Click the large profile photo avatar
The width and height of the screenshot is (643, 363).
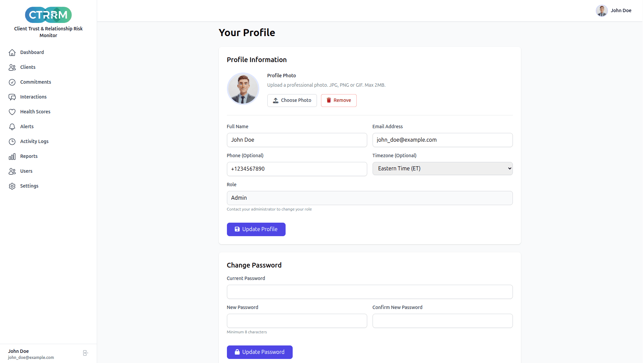pos(243,89)
